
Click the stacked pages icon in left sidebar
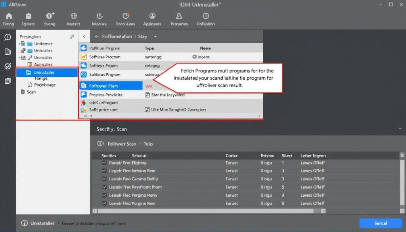(8, 81)
